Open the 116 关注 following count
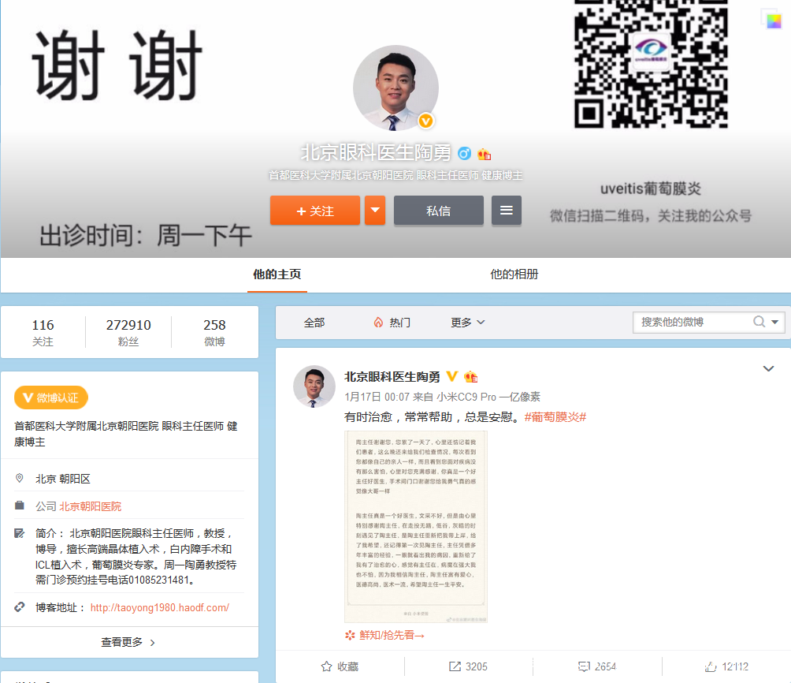 pos(43,332)
